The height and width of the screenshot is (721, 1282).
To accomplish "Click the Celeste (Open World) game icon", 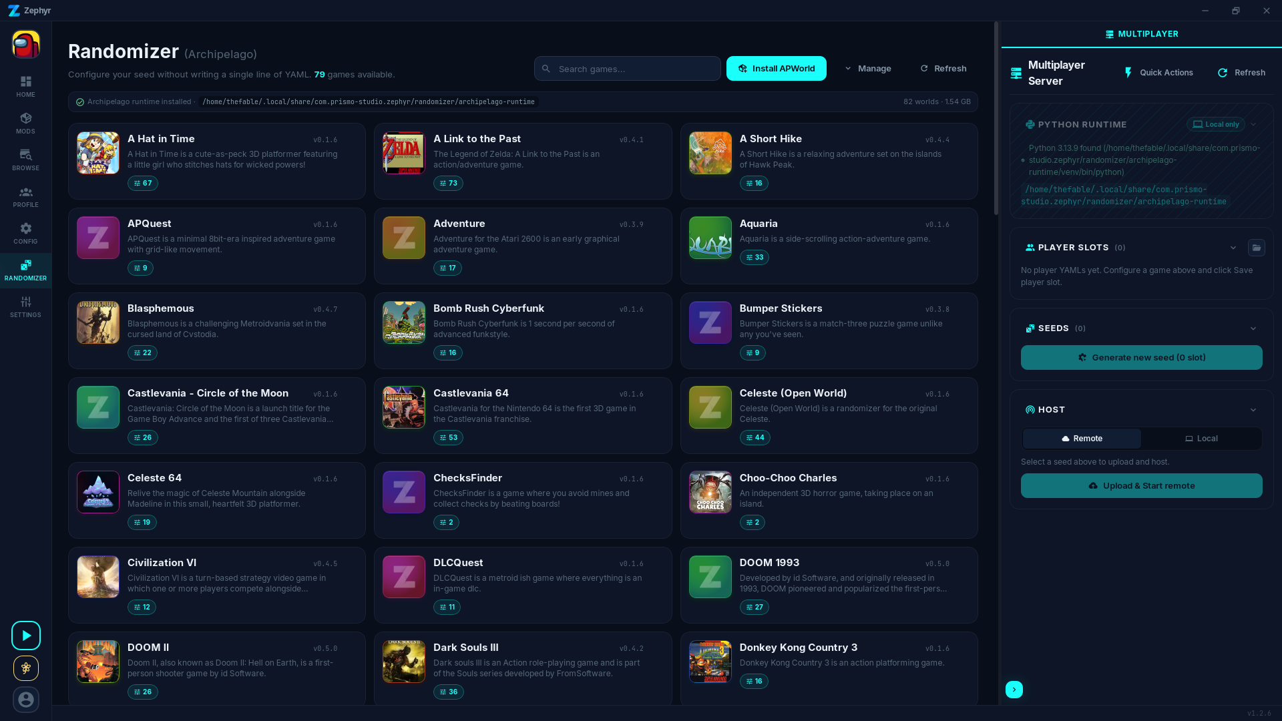I will pos(710,407).
